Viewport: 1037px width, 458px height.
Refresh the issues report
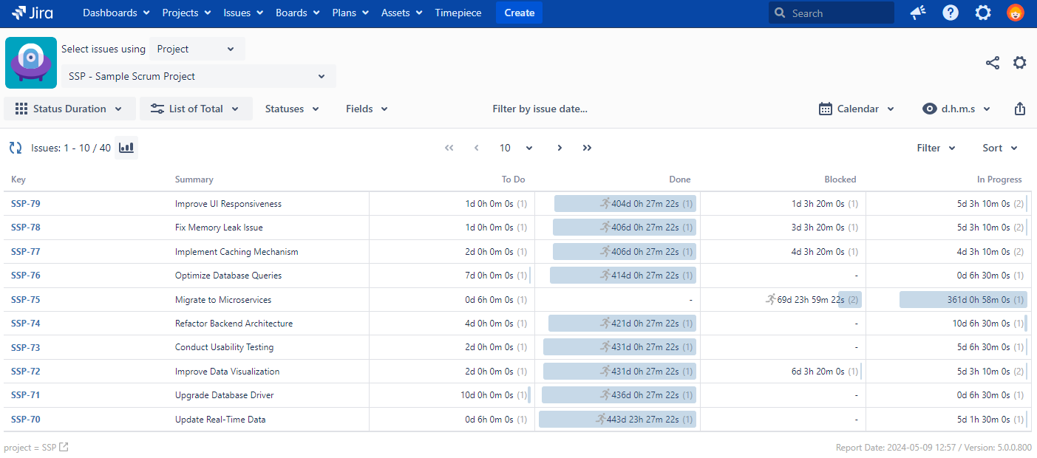tap(15, 148)
